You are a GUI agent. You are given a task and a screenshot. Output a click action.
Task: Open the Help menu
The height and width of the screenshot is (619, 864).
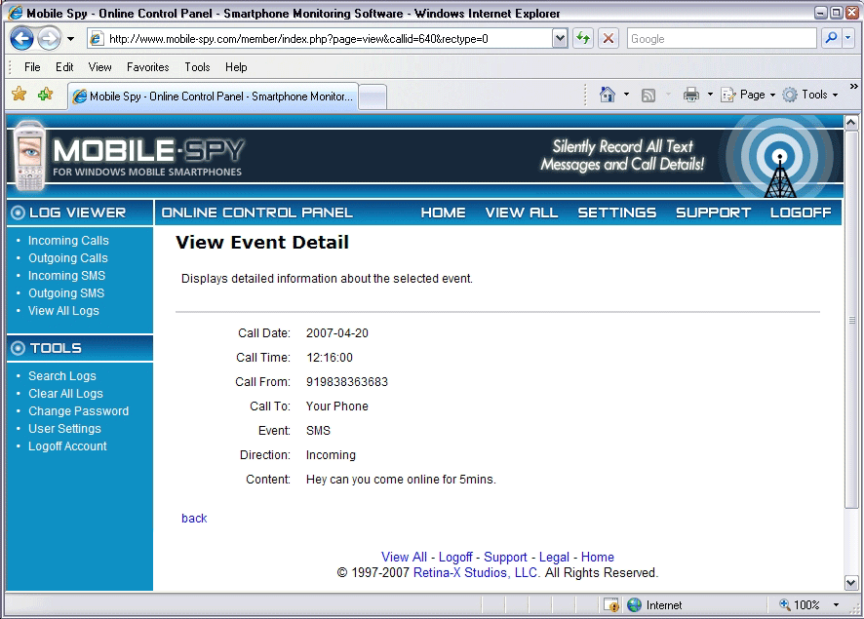tap(236, 67)
